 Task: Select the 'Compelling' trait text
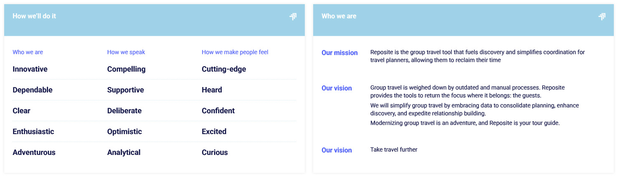[126, 69]
